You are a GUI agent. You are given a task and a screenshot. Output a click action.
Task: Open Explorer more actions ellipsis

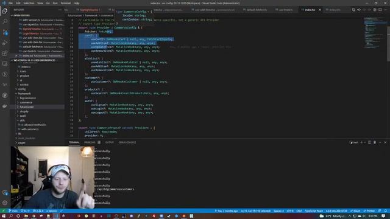click(x=60, y=10)
